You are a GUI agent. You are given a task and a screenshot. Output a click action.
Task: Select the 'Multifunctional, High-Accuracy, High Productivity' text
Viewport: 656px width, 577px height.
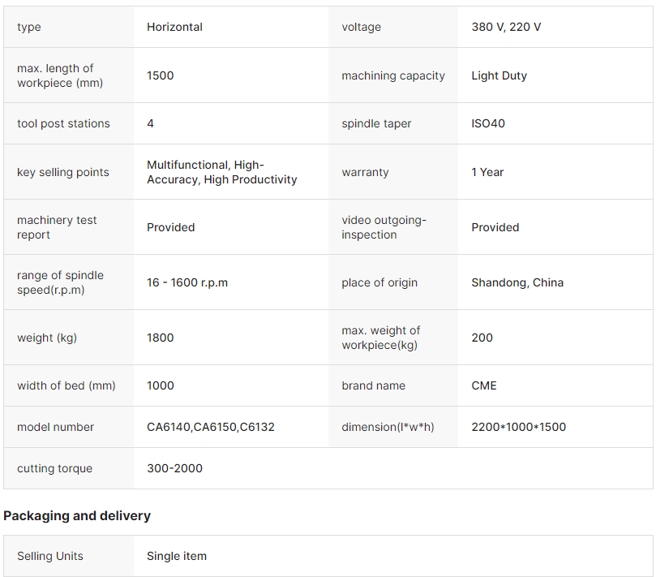click(x=221, y=172)
